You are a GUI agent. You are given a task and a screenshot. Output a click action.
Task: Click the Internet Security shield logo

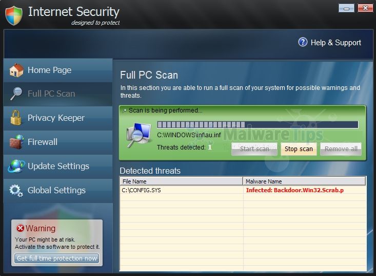14,15
